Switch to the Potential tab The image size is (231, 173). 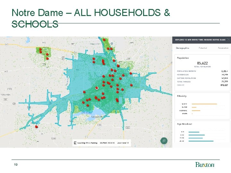pyautogui.click(x=203, y=48)
